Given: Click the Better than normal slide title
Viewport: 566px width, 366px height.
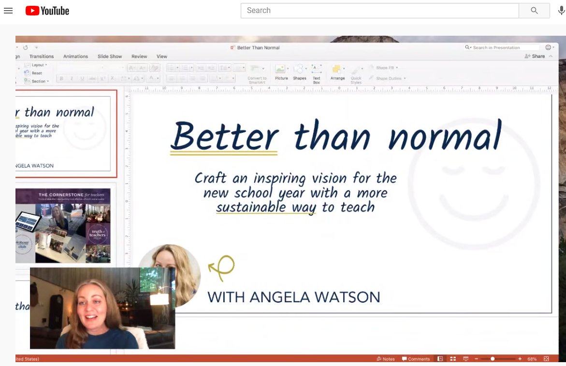Looking at the screenshot, I should click(x=336, y=136).
